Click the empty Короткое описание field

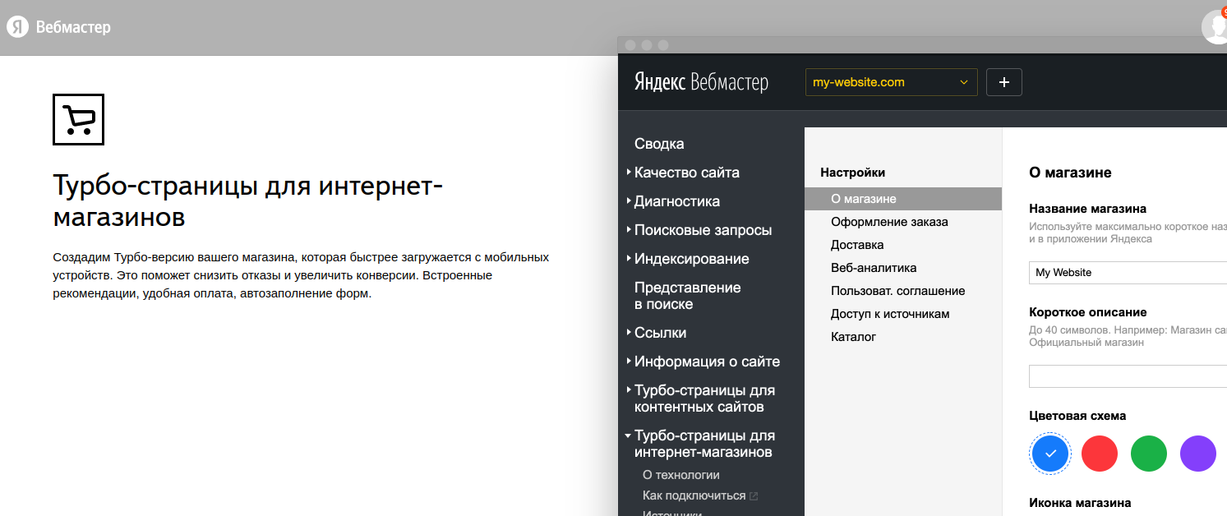pyautogui.click(x=1128, y=376)
